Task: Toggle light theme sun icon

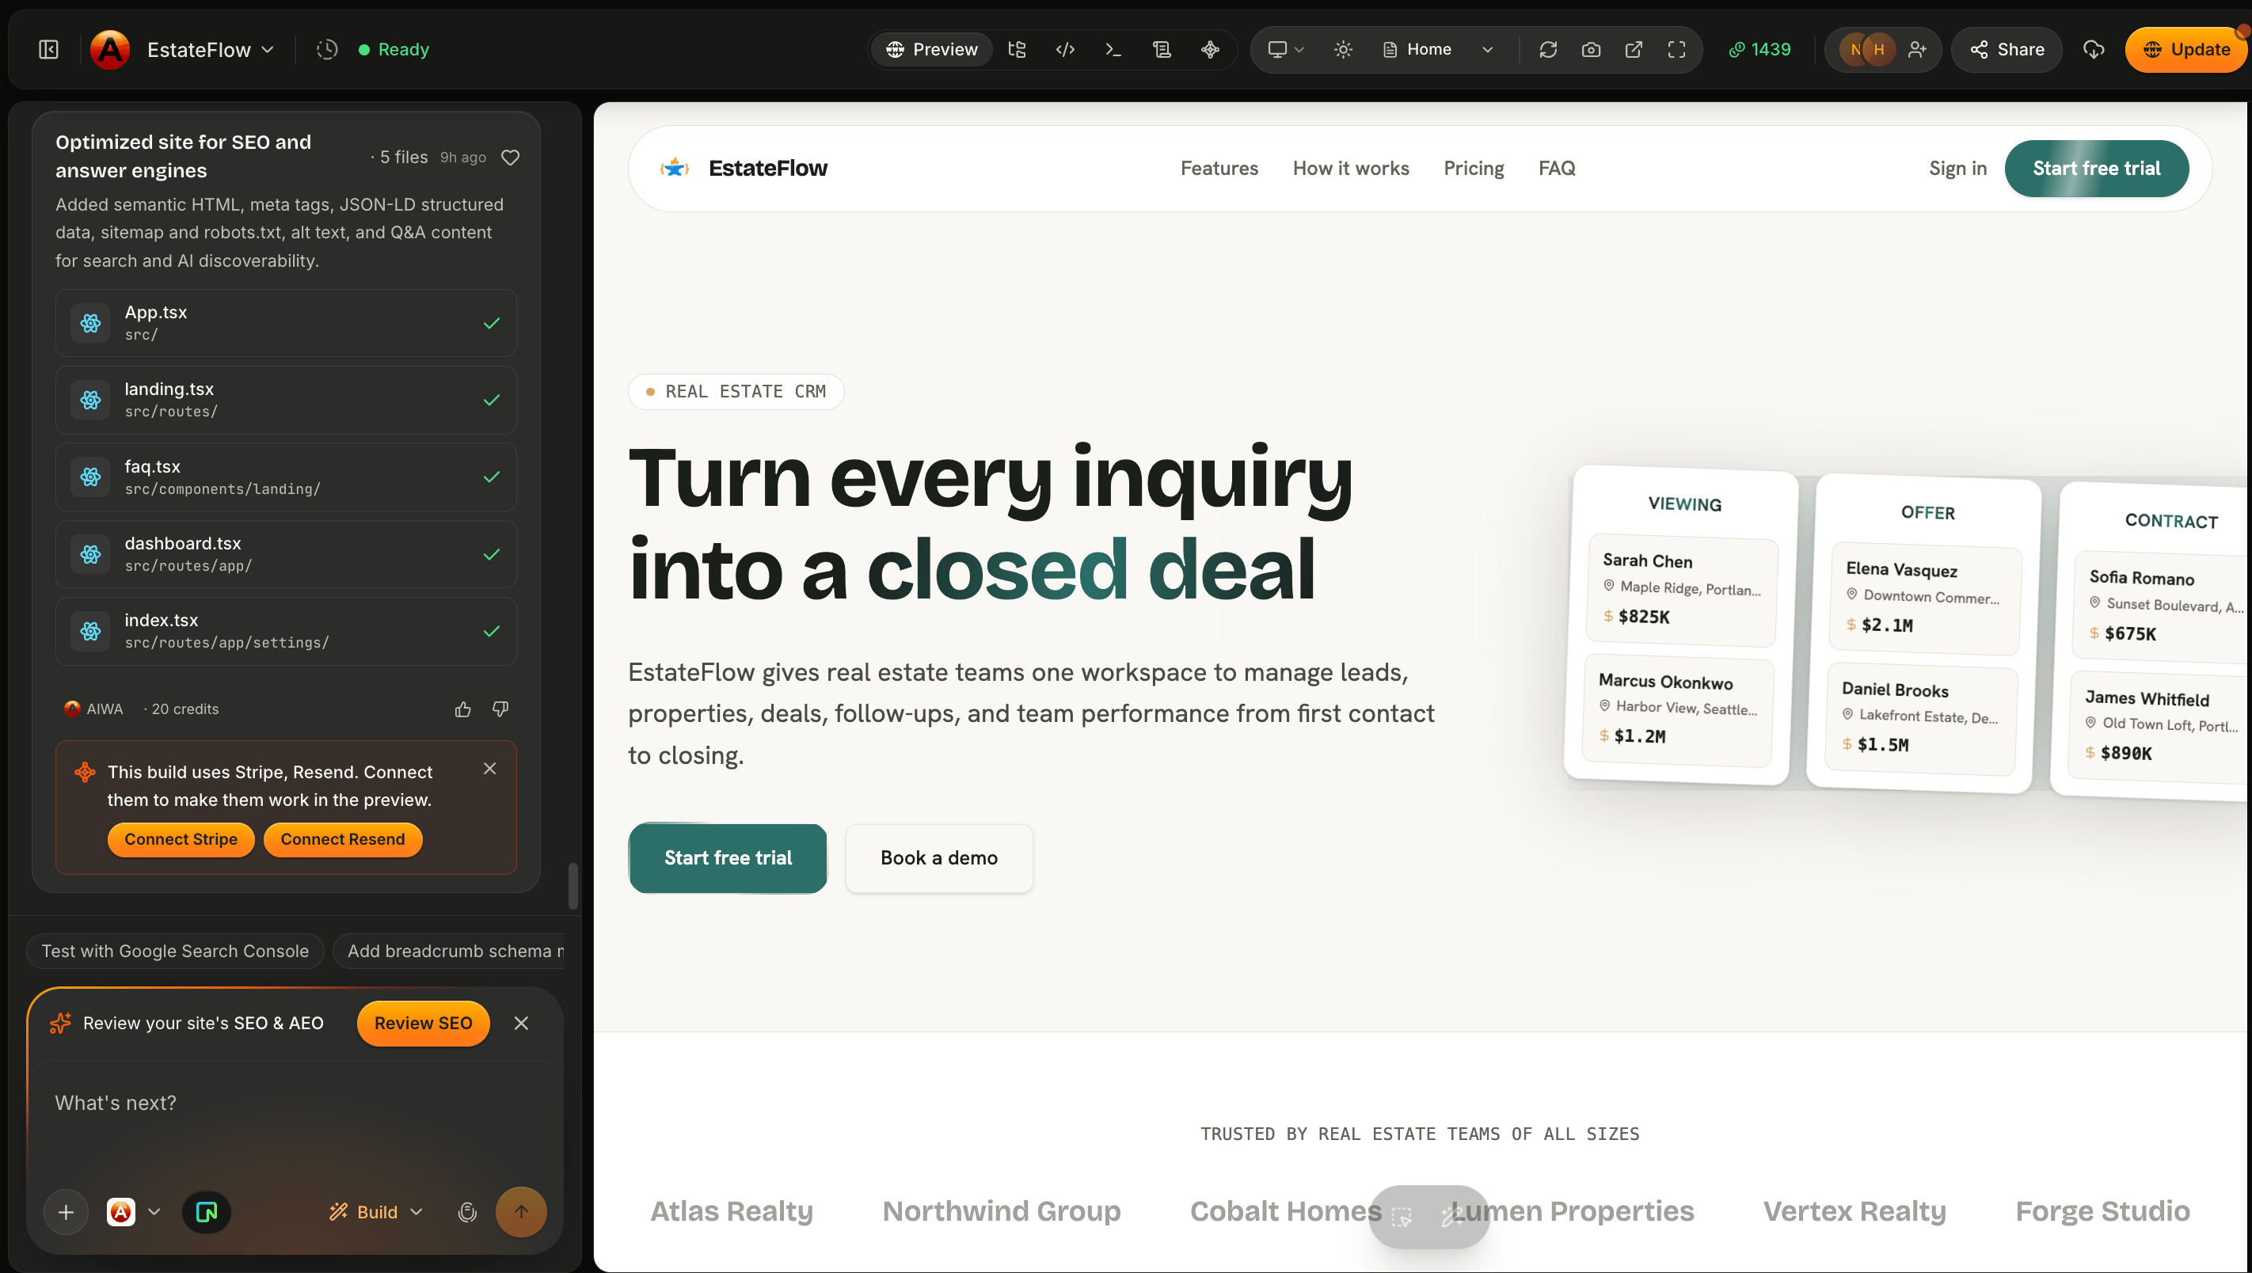Action: pyautogui.click(x=1343, y=50)
